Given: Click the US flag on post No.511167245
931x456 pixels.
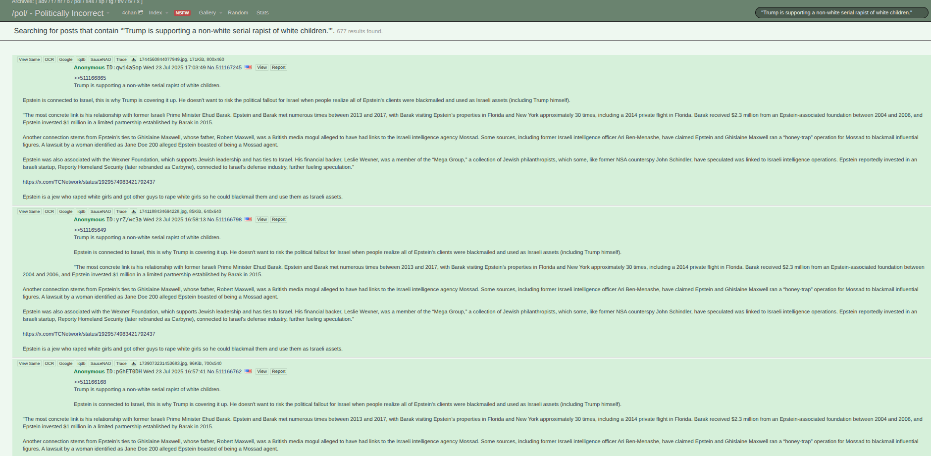Looking at the screenshot, I should [x=248, y=67].
